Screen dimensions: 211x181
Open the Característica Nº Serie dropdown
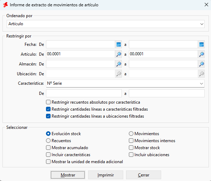[125, 83]
